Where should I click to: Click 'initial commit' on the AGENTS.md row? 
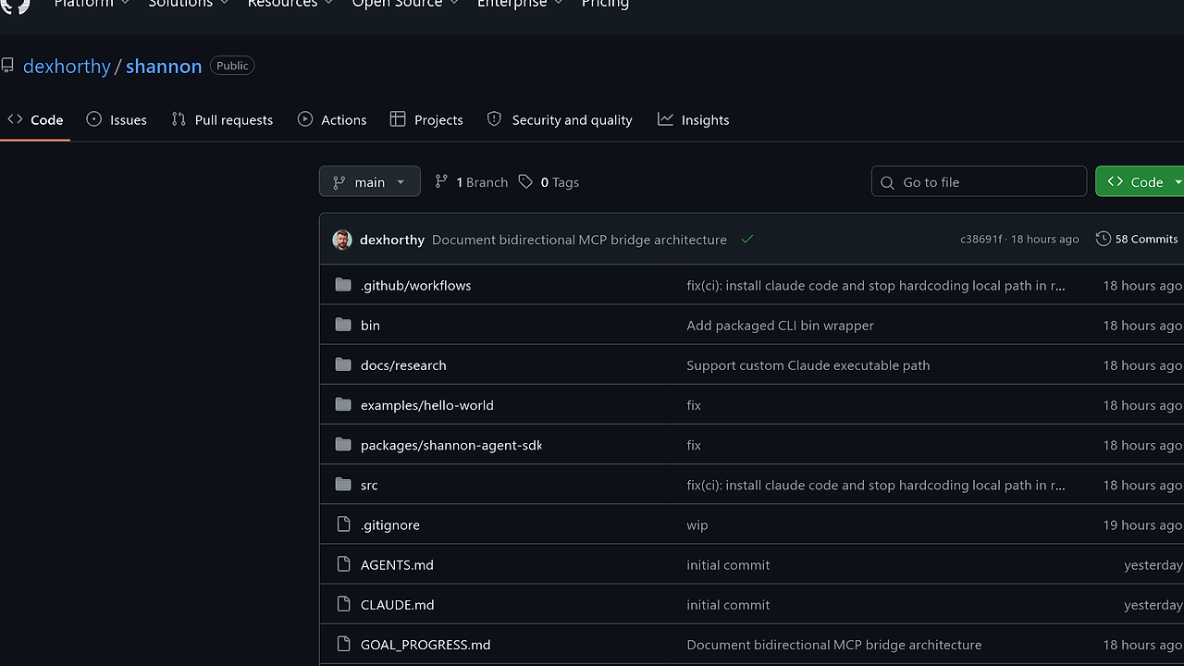pyautogui.click(x=728, y=564)
